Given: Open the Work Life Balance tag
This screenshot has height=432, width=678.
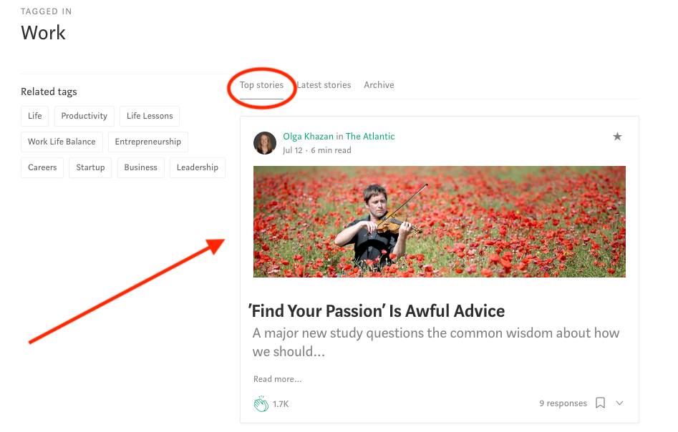Looking at the screenshot, I should point(62,142).
